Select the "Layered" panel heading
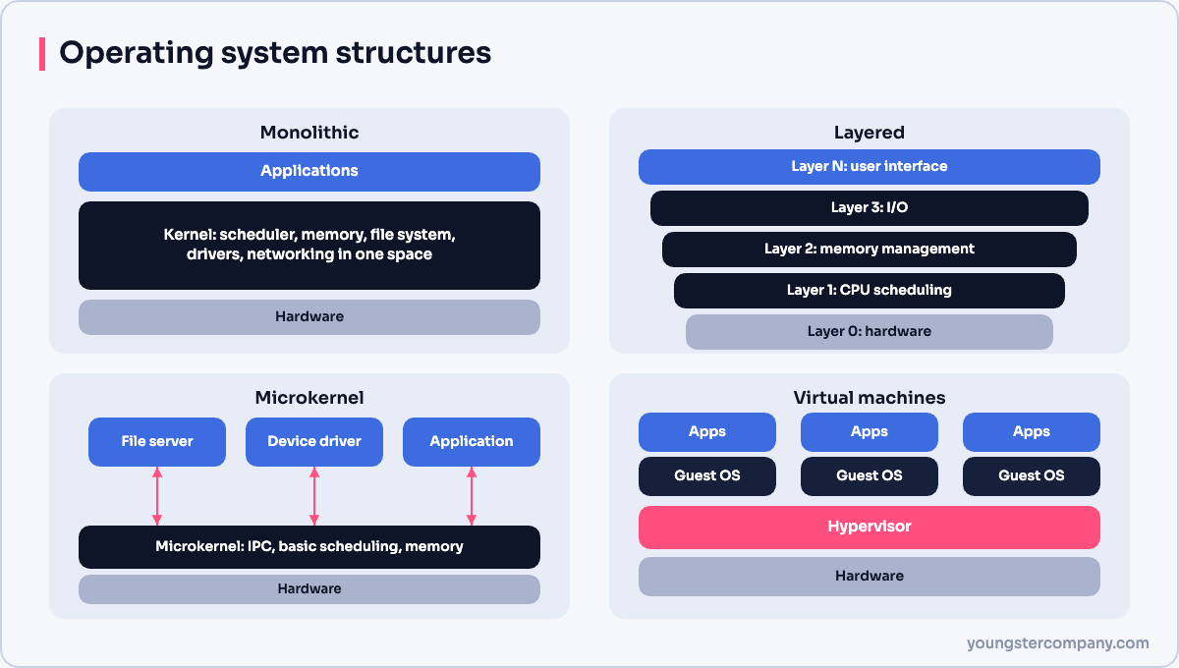Viewport: 1179px width, 668px height. click(870, 133)
